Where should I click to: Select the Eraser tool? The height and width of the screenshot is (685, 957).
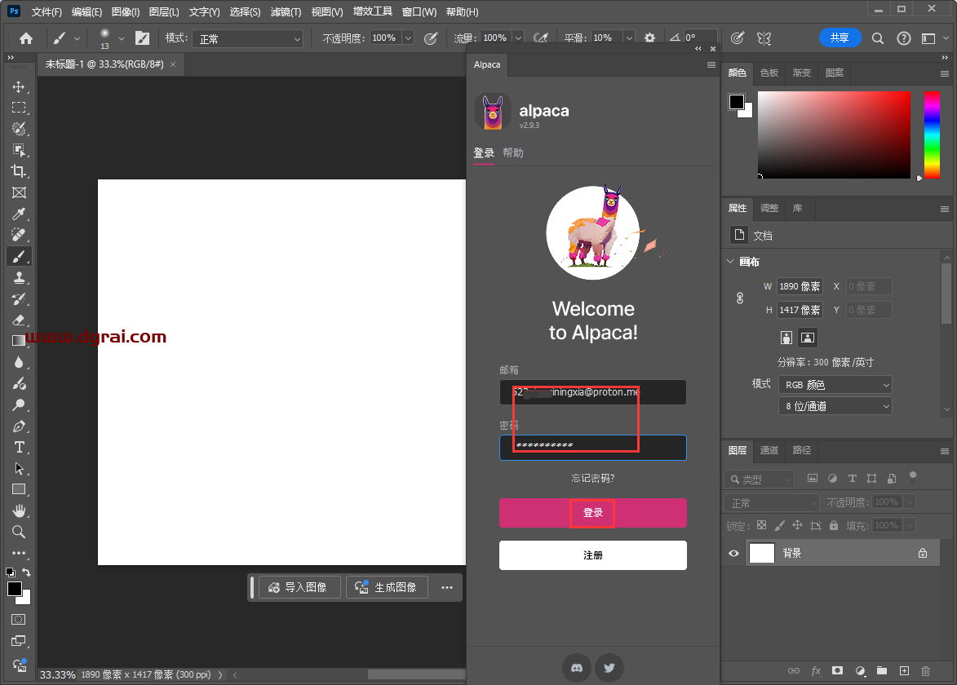coord(19,320)
